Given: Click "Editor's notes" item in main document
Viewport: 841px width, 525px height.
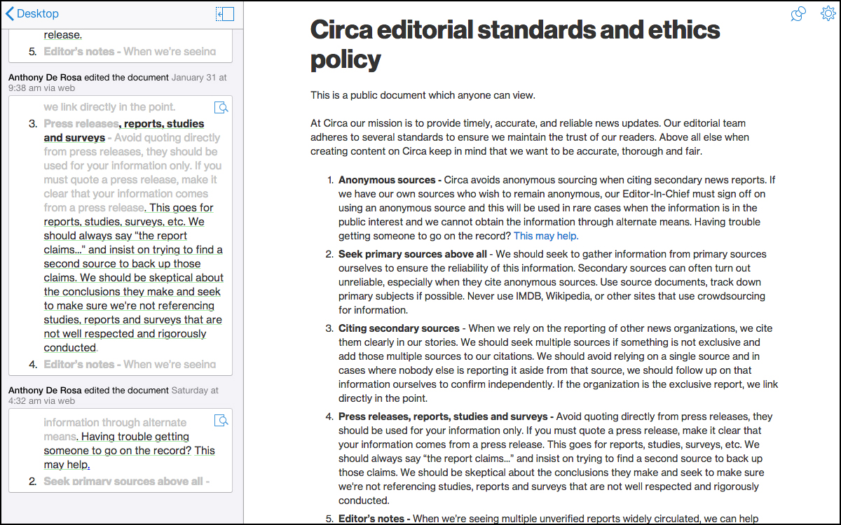Looking at the screenshot, I should [x=371, y=519].
